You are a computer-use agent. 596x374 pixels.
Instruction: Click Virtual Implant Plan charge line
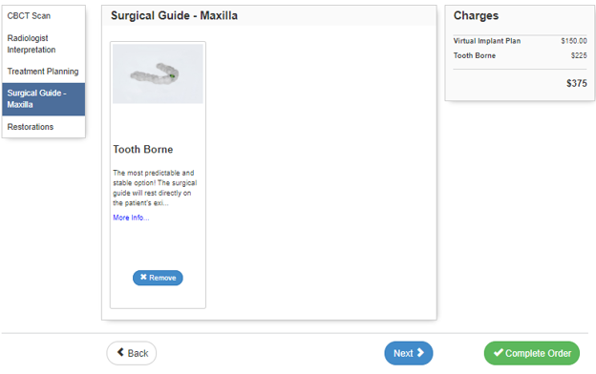pyautogui.click(x=520, y=41)
